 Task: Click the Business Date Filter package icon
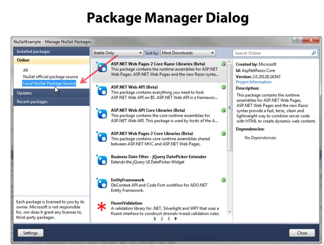click(102, 160)
